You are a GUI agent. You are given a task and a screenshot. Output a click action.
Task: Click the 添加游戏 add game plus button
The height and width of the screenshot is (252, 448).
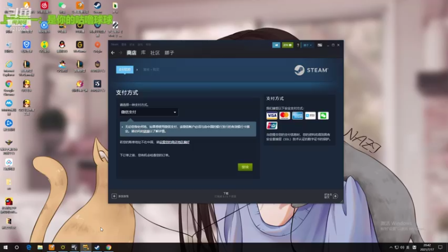tap(114, 196)
